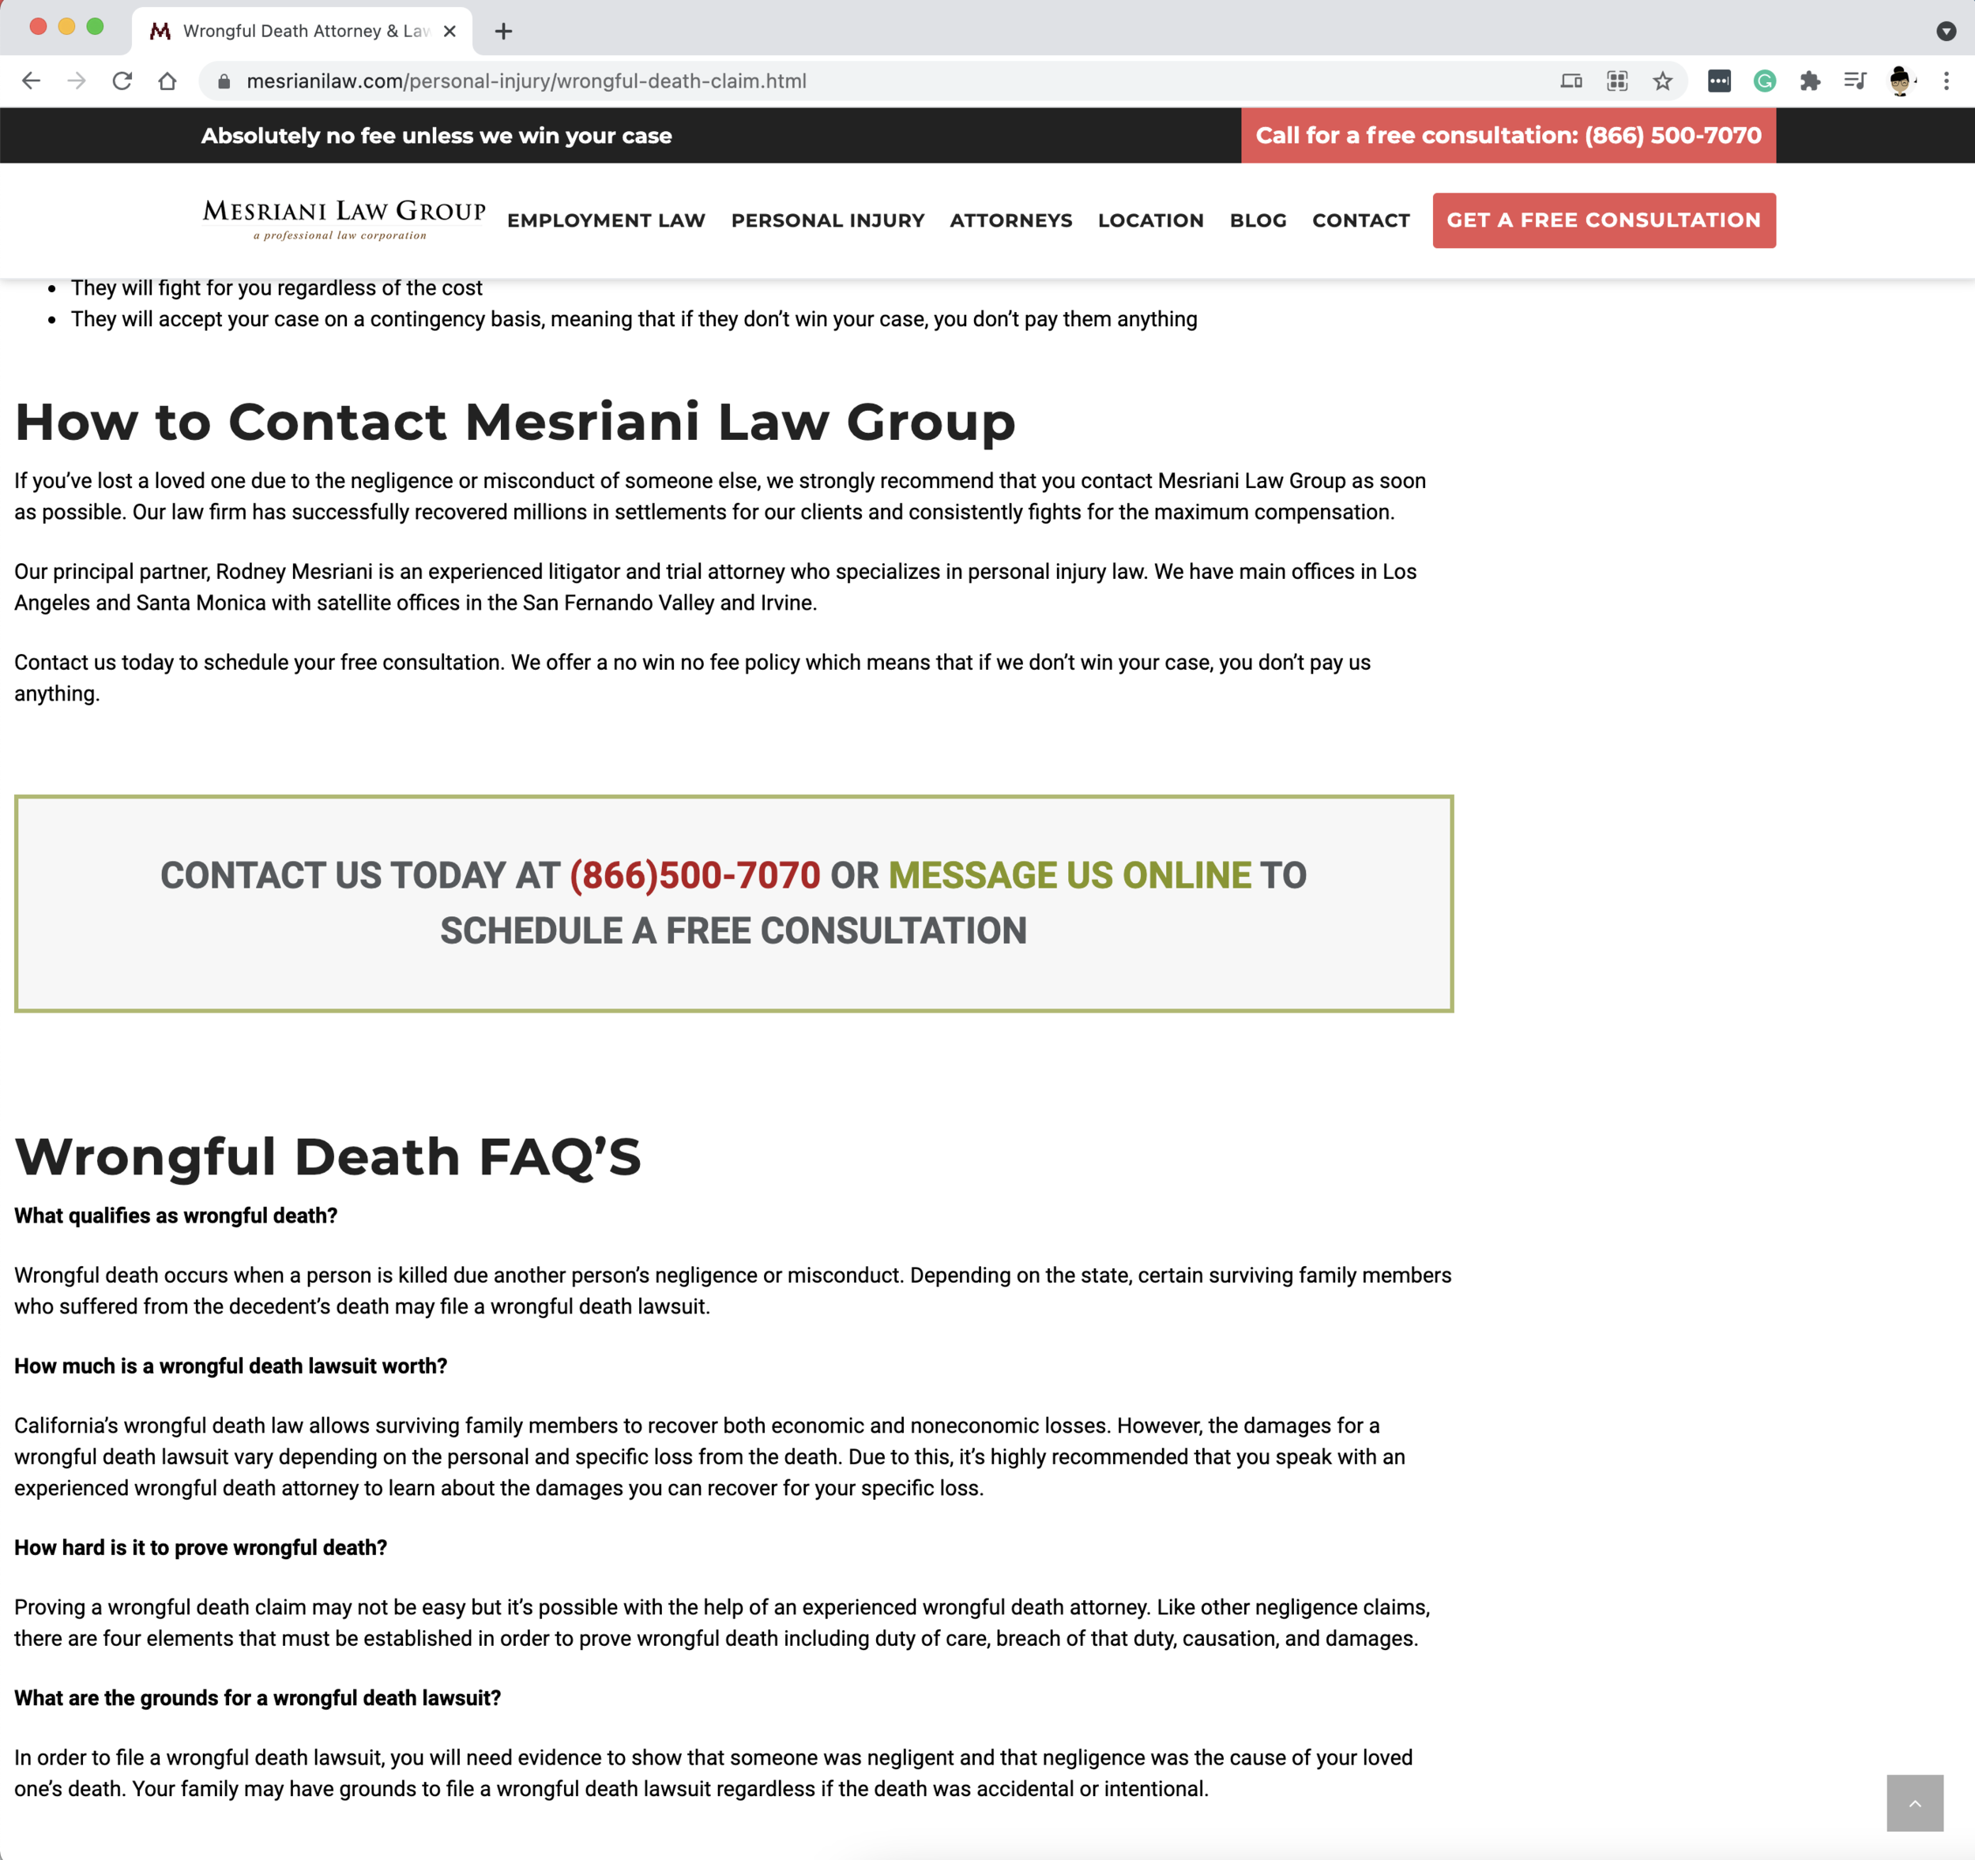Click 'How much is a wrongful death lawsuit worth?'

231,1366
